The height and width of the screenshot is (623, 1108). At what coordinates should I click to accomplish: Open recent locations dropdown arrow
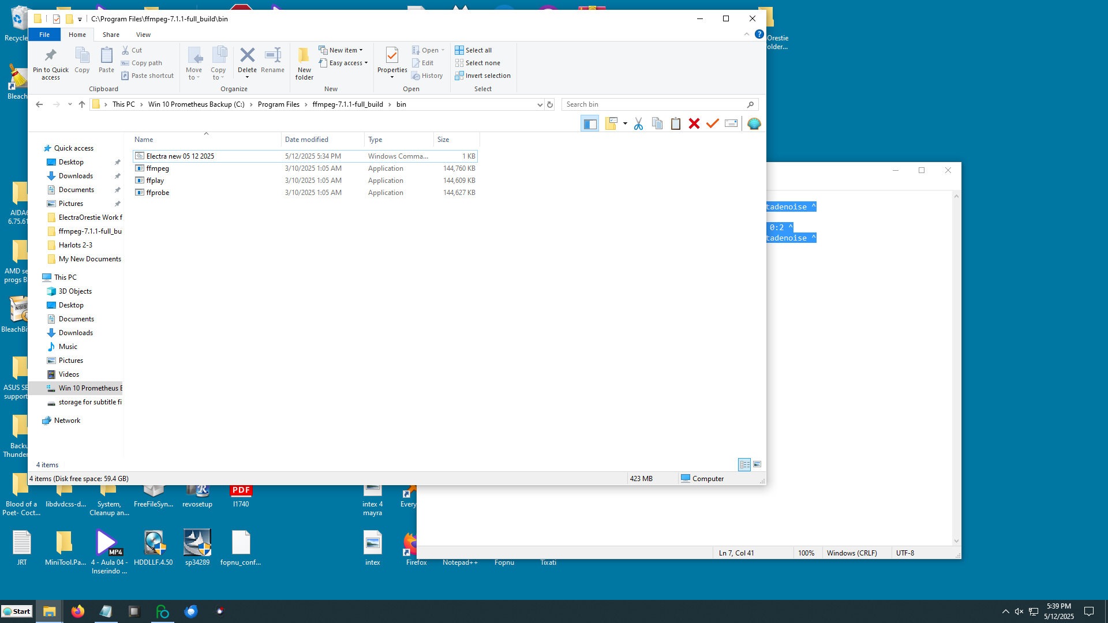pyautogui.click(x=70, y=104)
